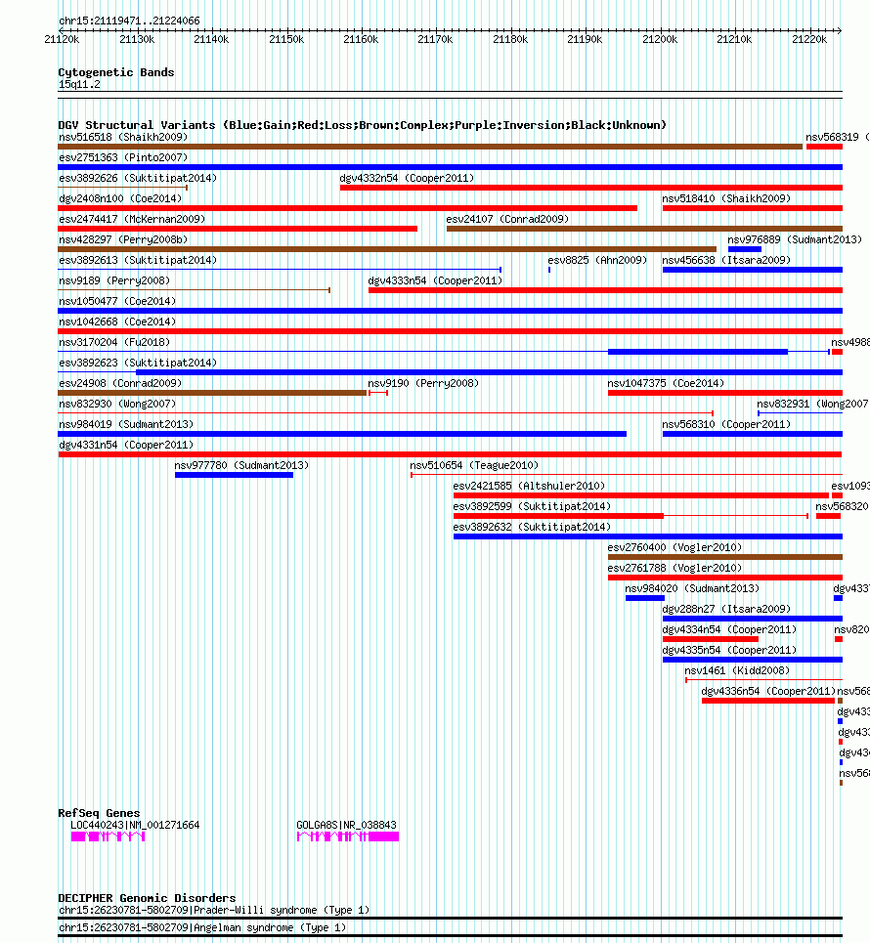Click the chr15:21119471..21224066 coordinate label
This screenshot has width=870, height=943.
(129, 21)
